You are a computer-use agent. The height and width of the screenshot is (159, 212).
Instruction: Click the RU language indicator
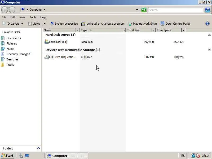[x=183, y=156]
